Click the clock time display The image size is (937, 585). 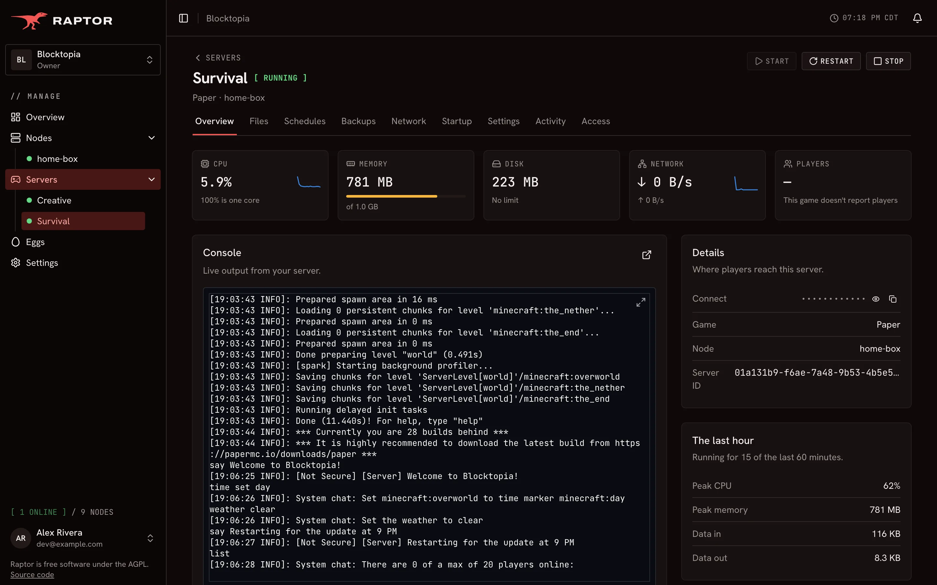tap(864, 18)
